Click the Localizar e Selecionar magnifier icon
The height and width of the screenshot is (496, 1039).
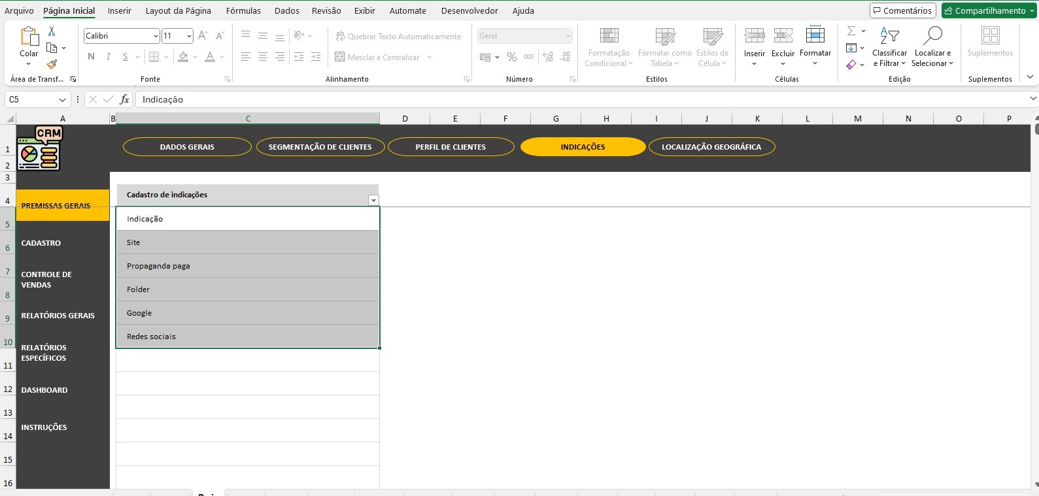pyautogui.click(x=932, y=36)
